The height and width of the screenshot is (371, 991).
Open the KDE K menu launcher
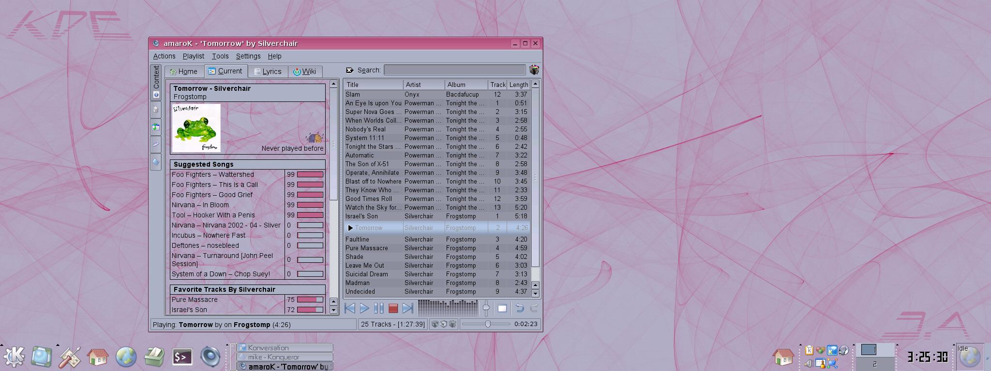pyautogui.click(x=15, y=357)
